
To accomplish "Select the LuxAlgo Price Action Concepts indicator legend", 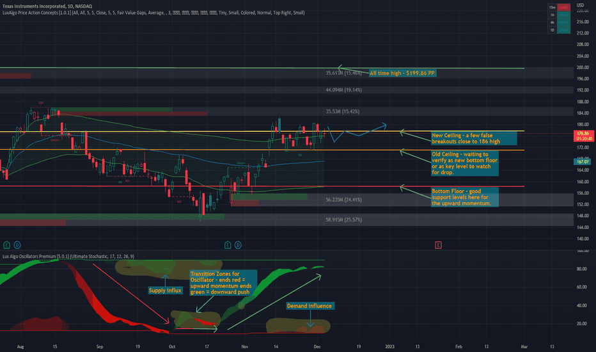I will pos(153,13).
